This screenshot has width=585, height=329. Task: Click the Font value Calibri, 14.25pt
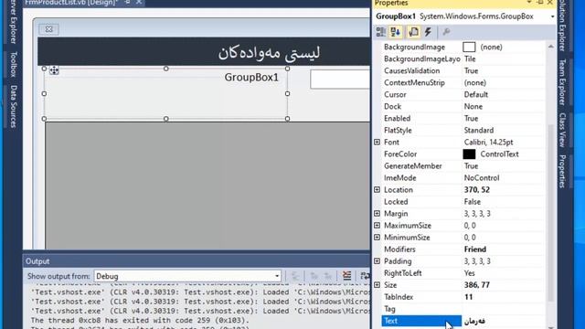(488, 143)
